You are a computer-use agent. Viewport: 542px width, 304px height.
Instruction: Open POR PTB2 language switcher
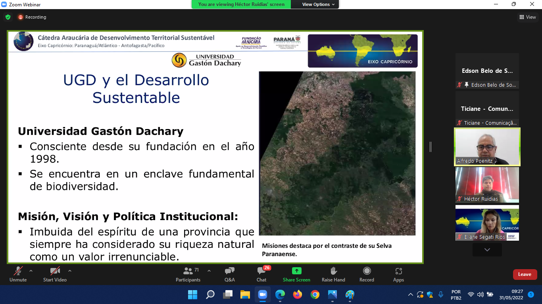pos(456,294)
